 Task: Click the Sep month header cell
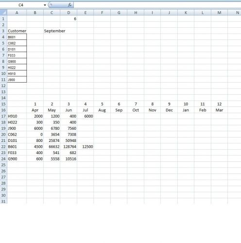[119, 110]
